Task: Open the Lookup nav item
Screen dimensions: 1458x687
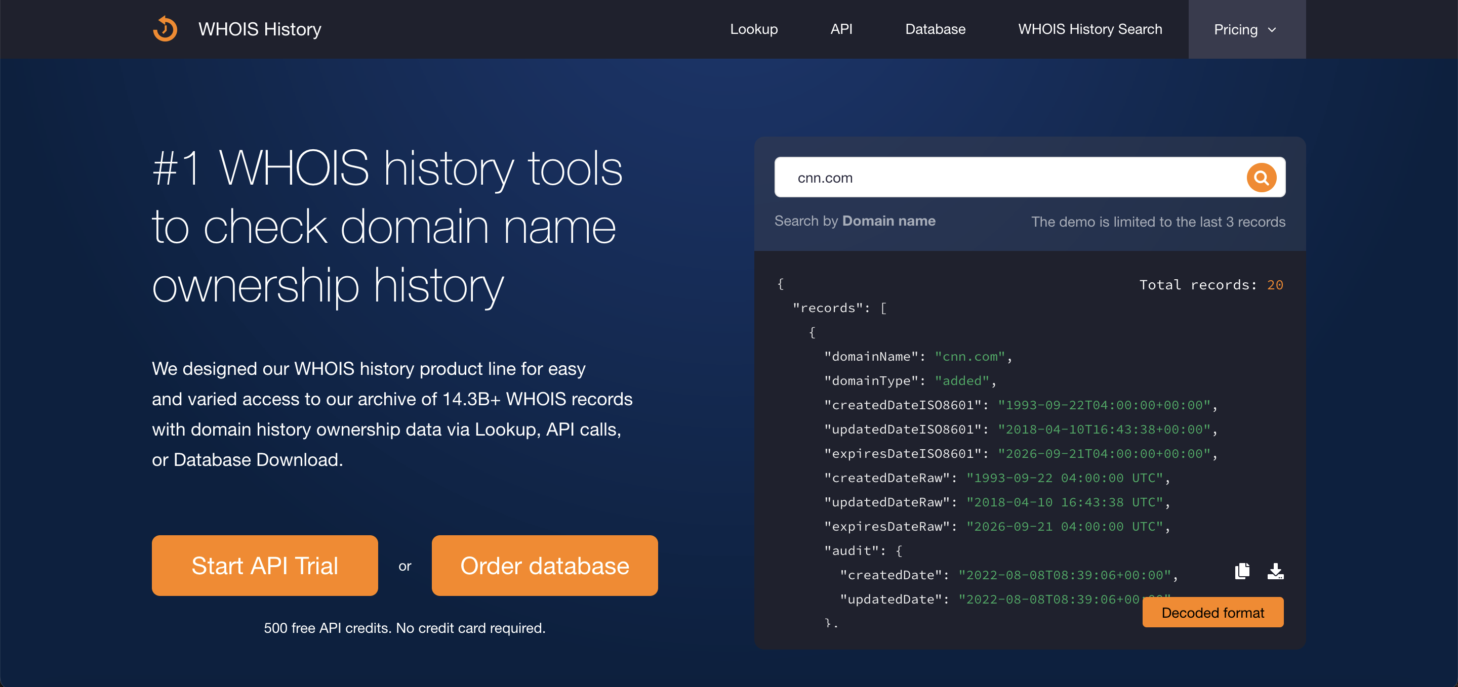Action: (x=753, y=29)
